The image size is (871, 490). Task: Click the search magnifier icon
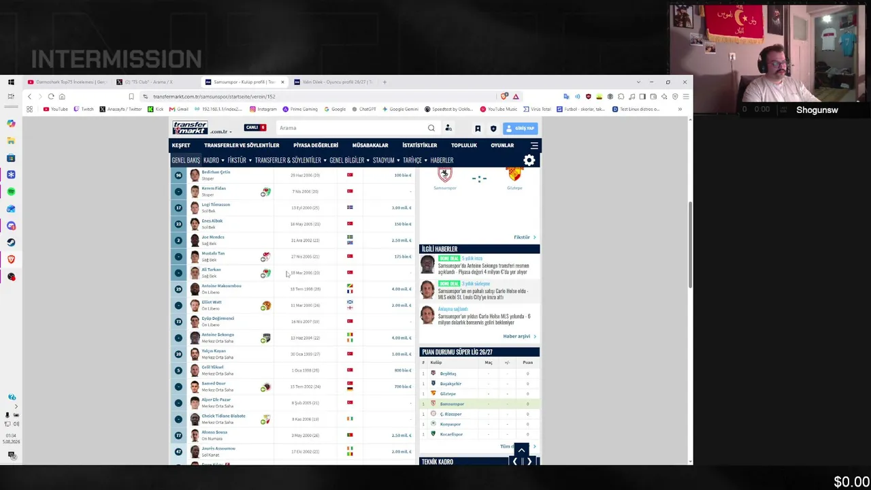(431, 128)
